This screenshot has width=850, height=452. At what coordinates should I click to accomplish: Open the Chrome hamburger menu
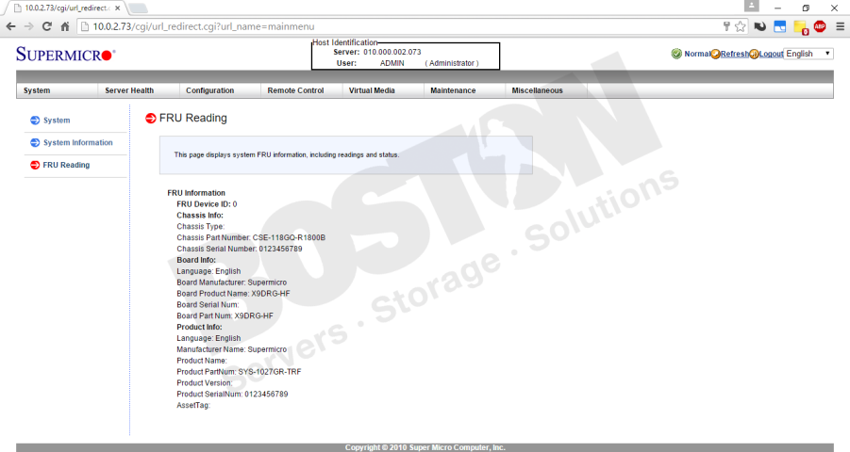[840, 26]
